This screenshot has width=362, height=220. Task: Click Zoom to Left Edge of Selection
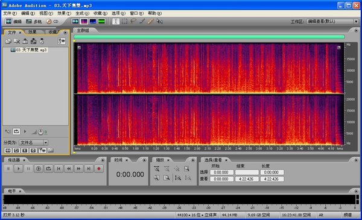156,178
